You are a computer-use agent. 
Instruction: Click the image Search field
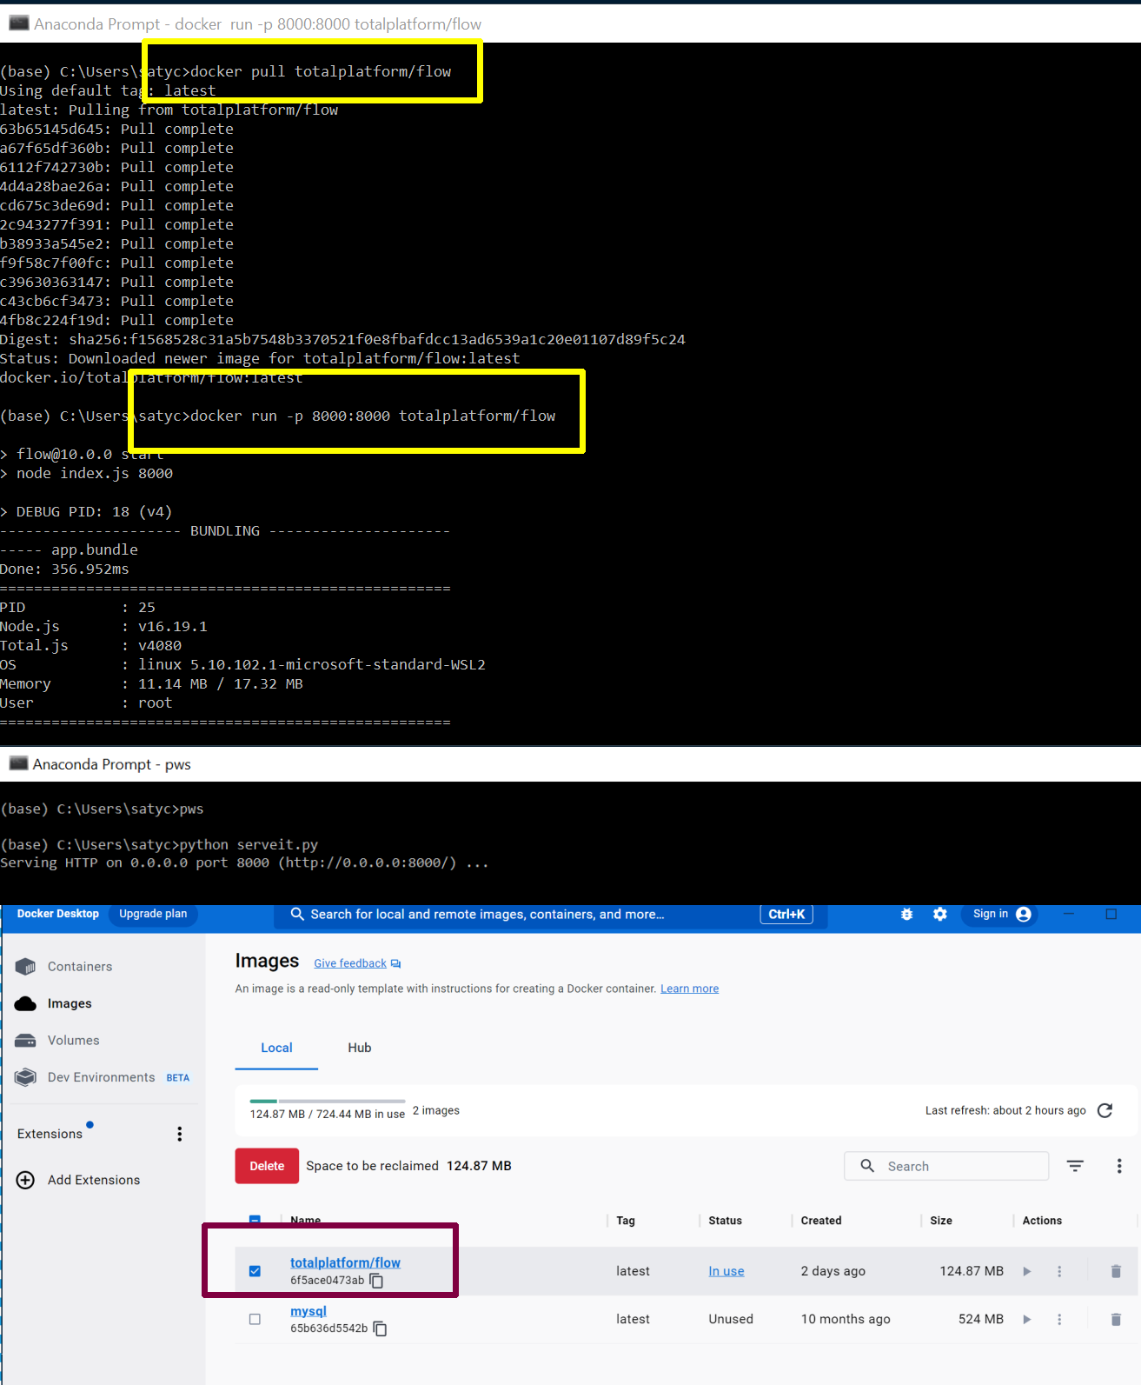946,1166
